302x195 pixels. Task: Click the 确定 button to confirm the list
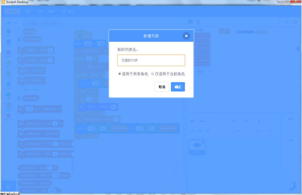(178, 87)
